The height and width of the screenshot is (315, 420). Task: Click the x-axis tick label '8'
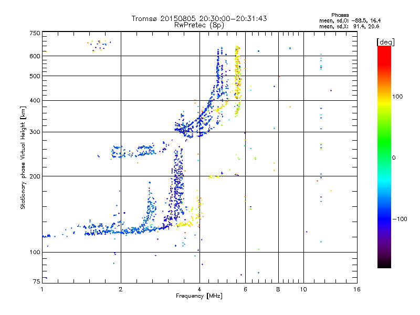click(x=278, y=289)
